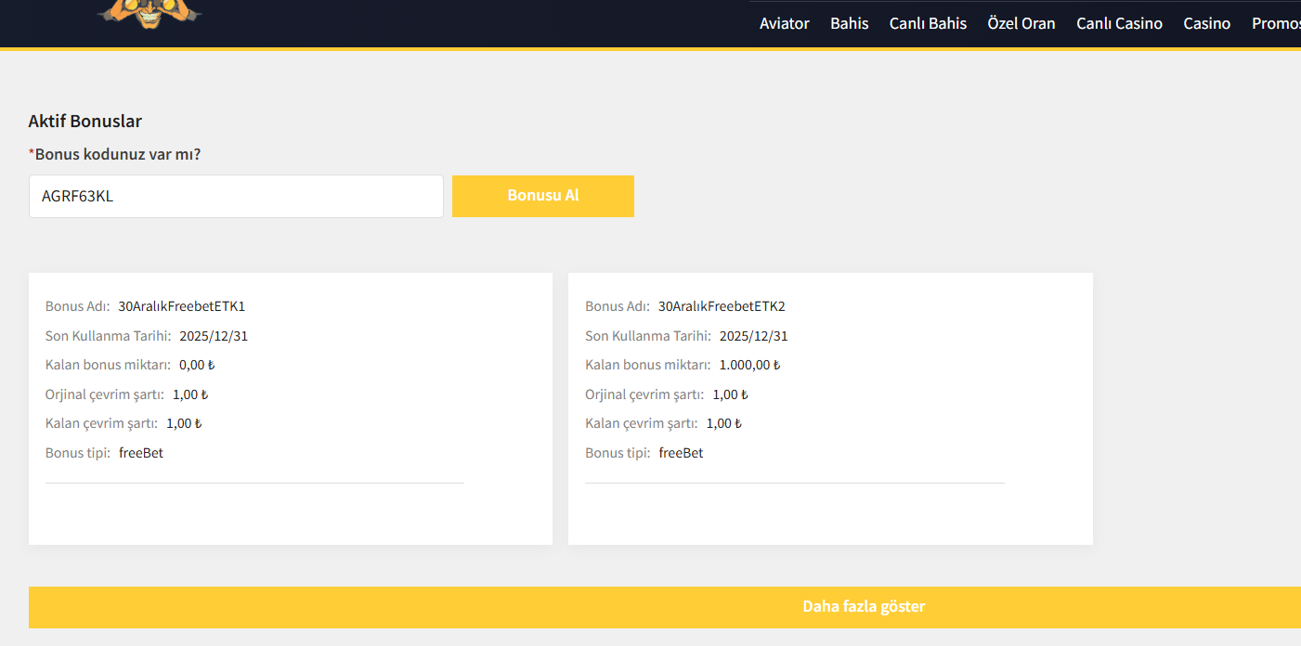Select bonus name 30AralıkFreebetETK2
Screen dimensions: 1301x646
[x=722, y=306]
